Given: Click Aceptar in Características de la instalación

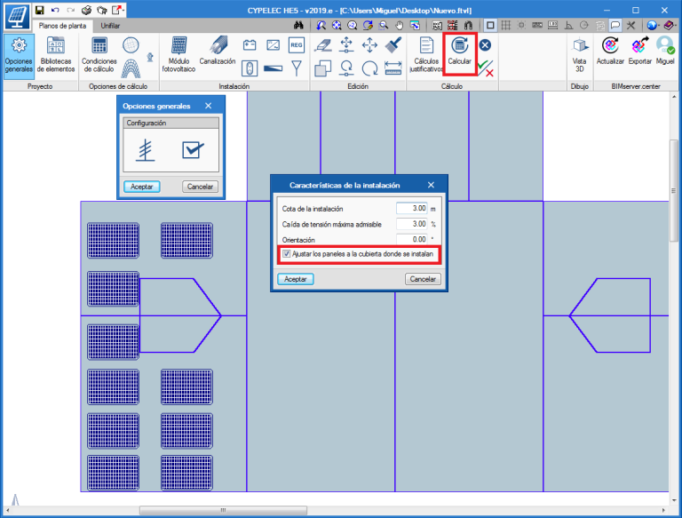Looking at the screenshot, I should pyautogui.click(x=296, y=279).
